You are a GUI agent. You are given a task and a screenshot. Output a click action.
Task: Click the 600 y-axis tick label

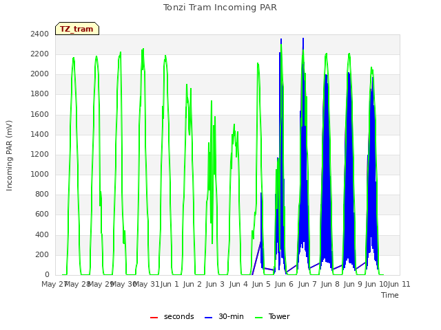tap(42, 214)
